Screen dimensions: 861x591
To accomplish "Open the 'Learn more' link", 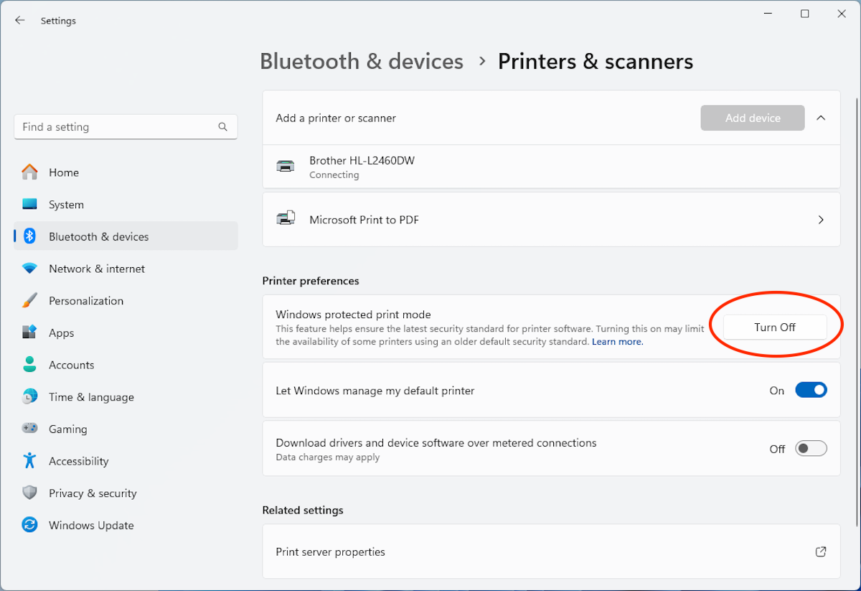I will click(x=616, y=341).
